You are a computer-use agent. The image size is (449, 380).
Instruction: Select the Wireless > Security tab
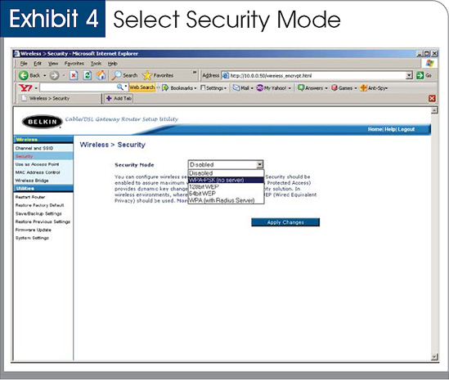tap(59, 98)
